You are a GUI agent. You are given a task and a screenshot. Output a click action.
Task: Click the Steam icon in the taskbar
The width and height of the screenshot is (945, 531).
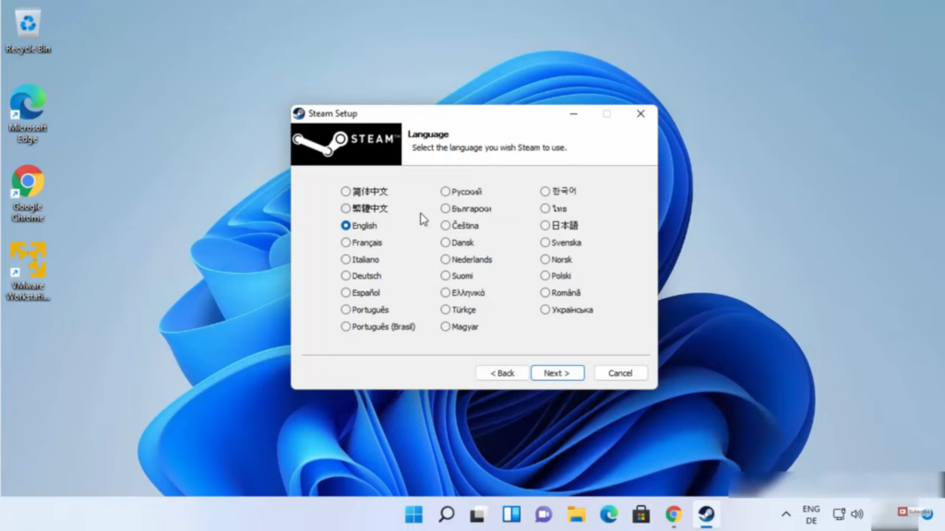(x=706, y=514)
